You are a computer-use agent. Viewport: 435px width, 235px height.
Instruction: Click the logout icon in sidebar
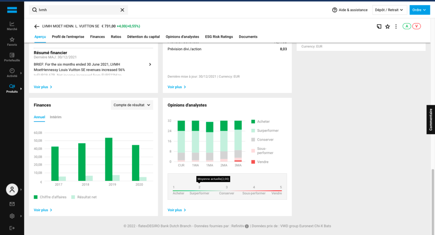point(12,228)
